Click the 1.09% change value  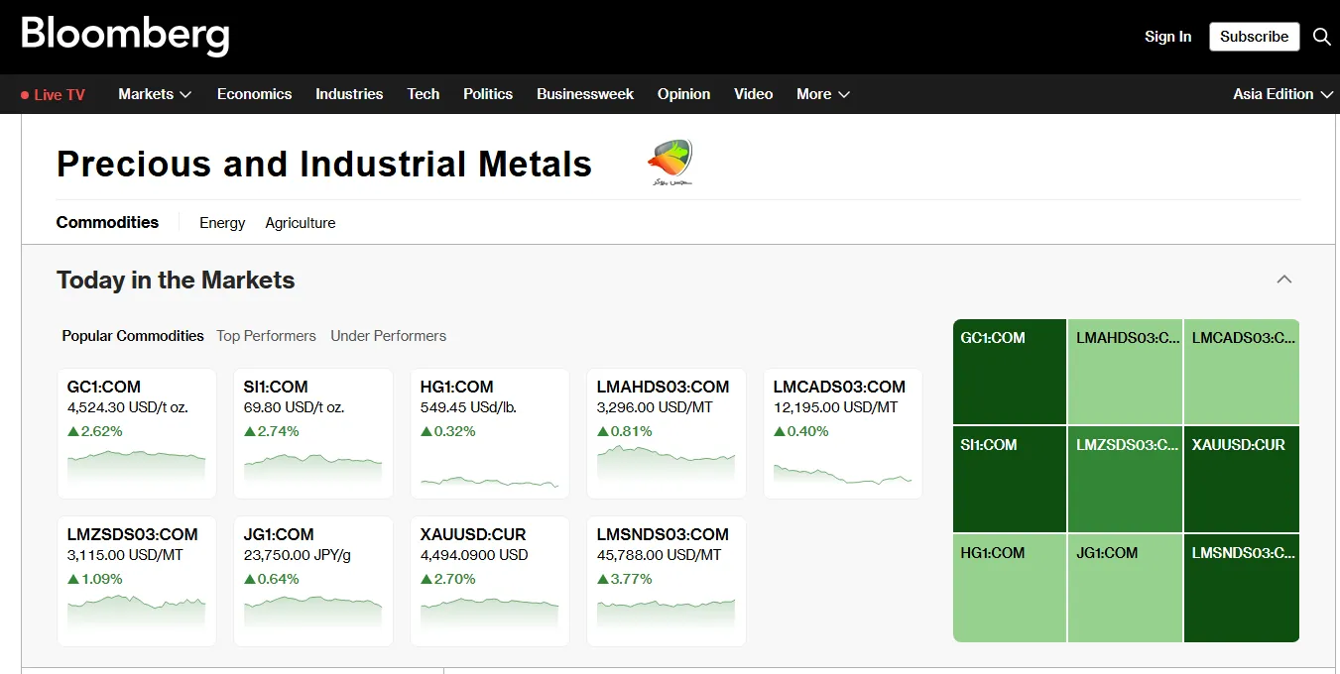point(95,579)
